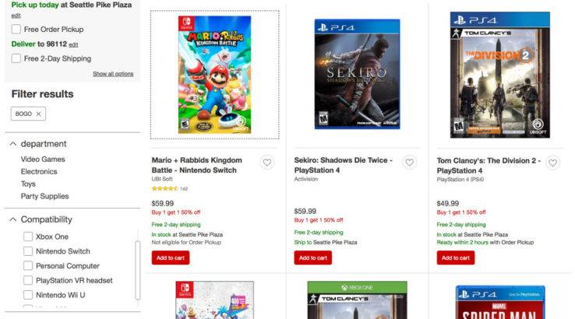Collapse the department filter section
Screen dimensions: 575x319
13,144
